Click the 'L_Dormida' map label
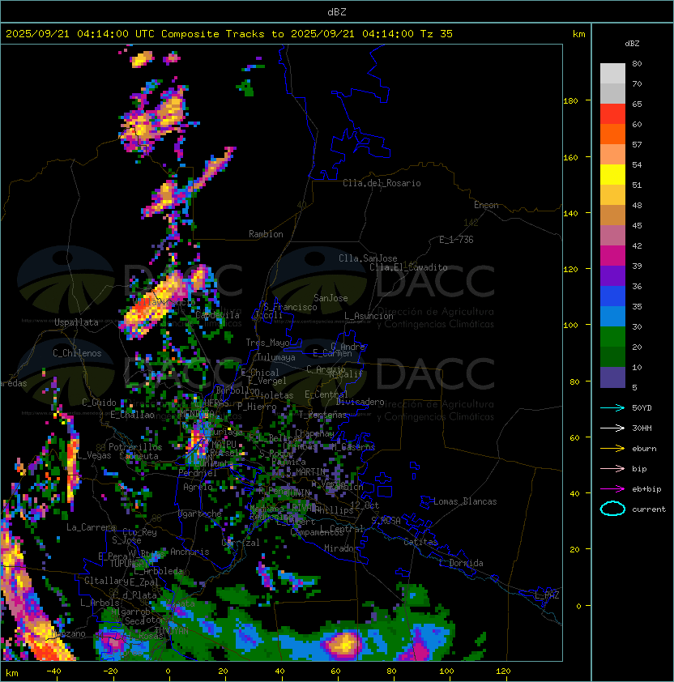Image resolution: width=674 pixels, height=682 pixels. click(x=461, y=563)
